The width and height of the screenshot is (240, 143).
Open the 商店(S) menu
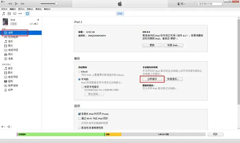(38, 9)
